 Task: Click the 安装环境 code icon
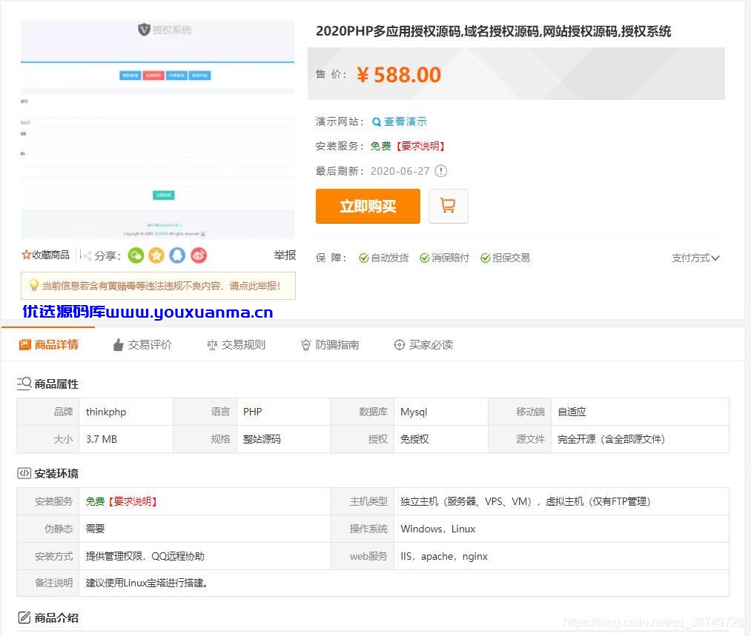[x=24, y=473]
